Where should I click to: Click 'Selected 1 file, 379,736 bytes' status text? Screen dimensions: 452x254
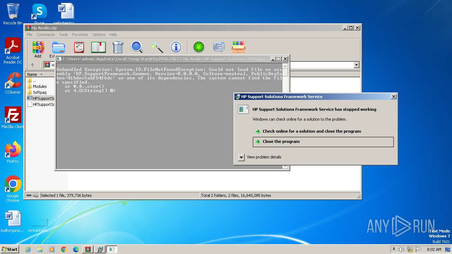coord(66,195)
